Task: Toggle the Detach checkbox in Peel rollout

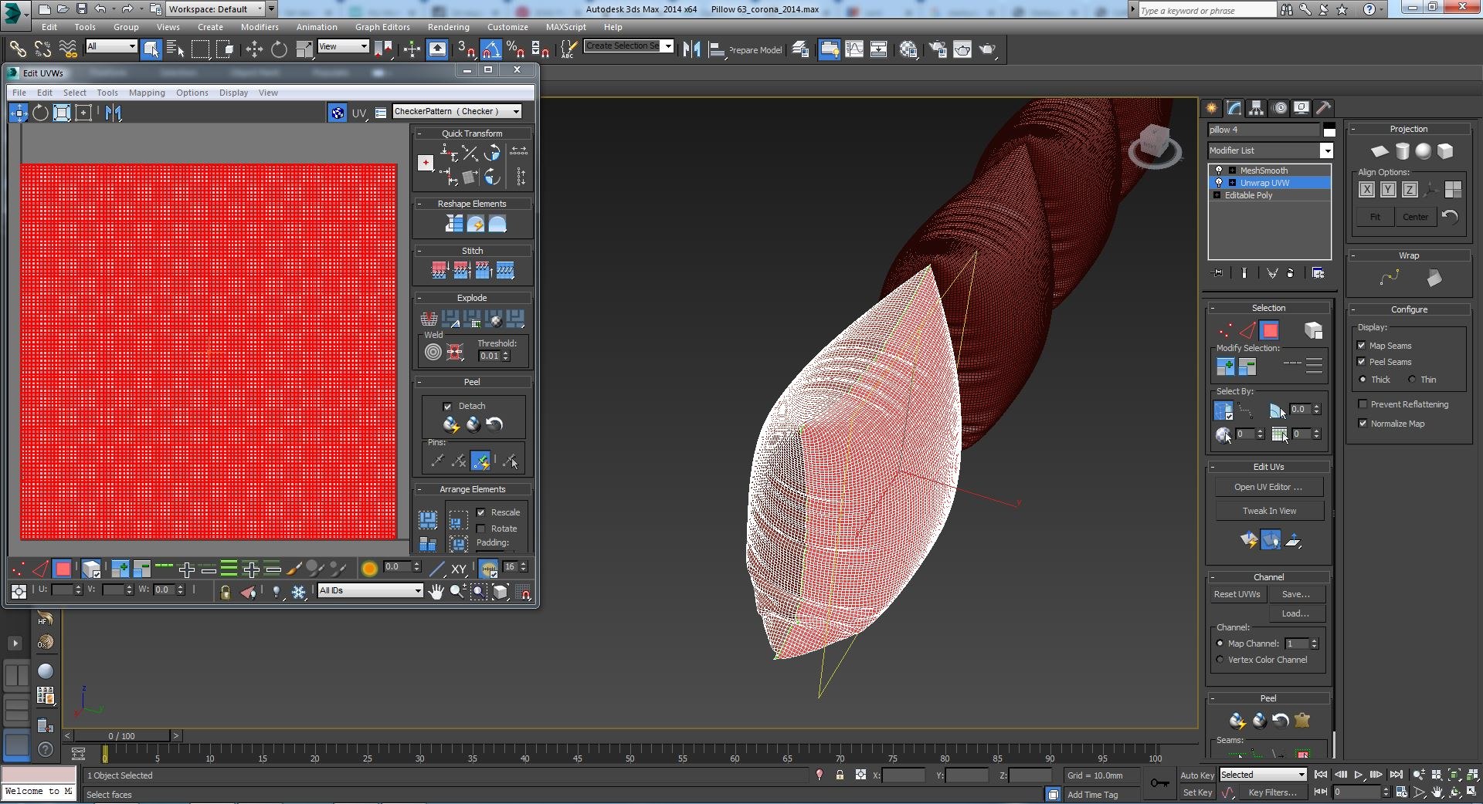Action: point(447,406)
